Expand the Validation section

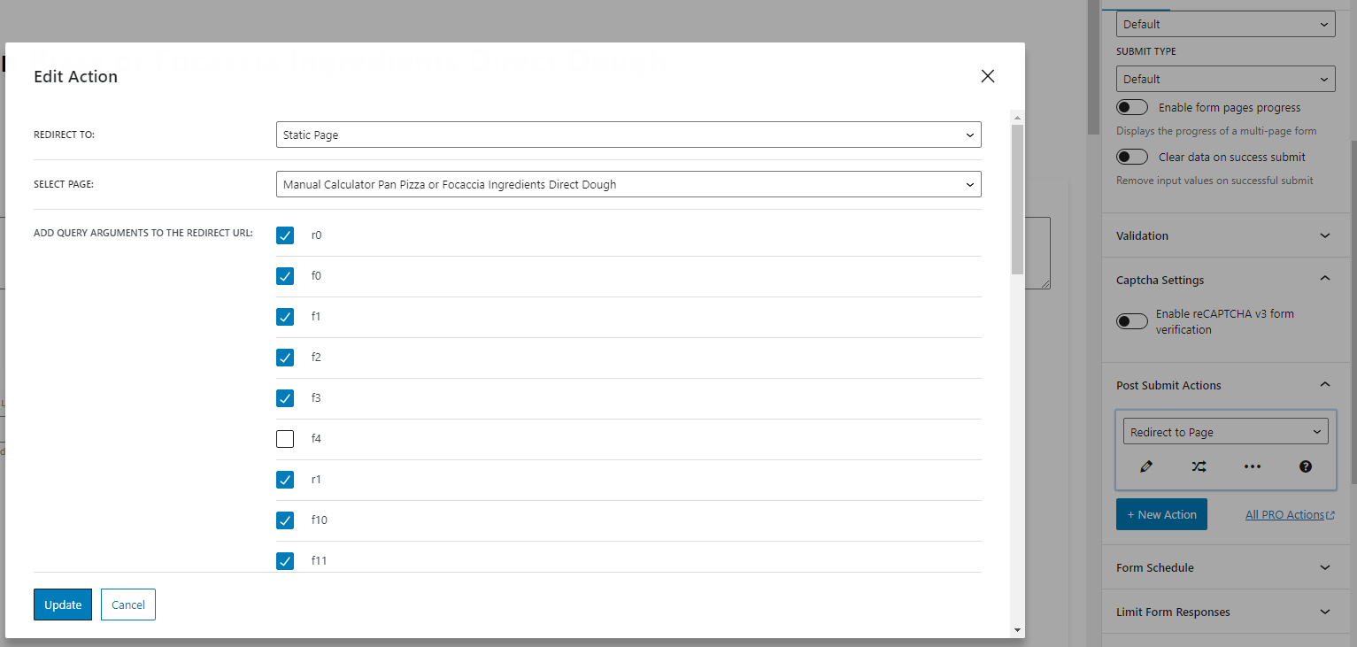pyautogui.click(x=1225, y=235)
